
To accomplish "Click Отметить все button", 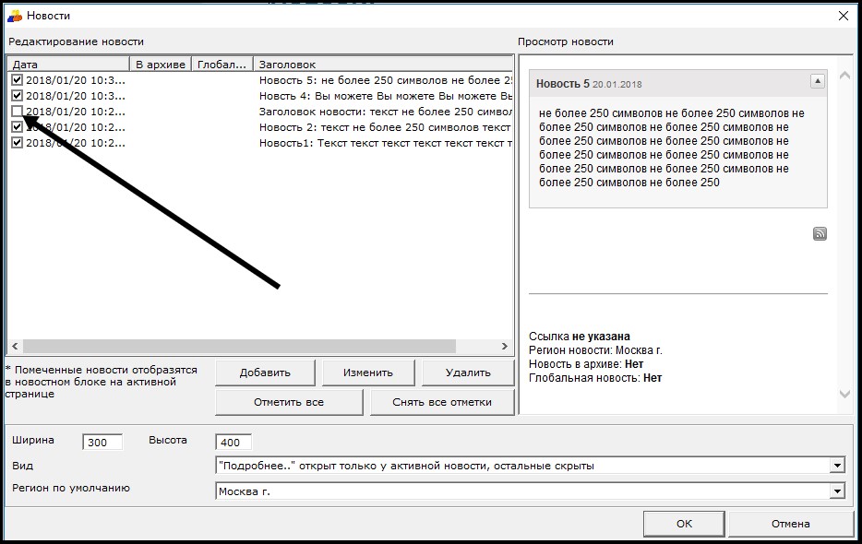I will [289, 402].
